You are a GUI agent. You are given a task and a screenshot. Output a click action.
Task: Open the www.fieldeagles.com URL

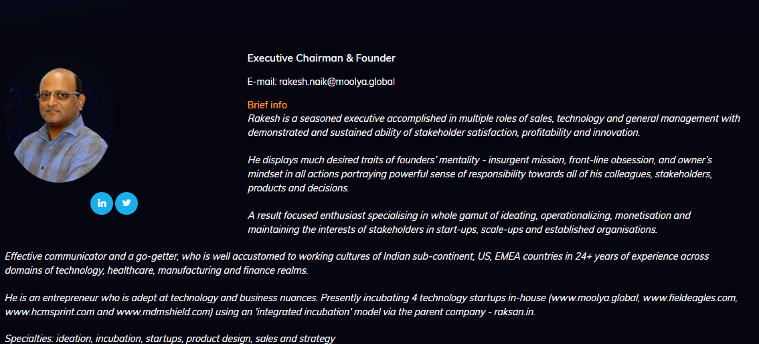tap(689, 298)
